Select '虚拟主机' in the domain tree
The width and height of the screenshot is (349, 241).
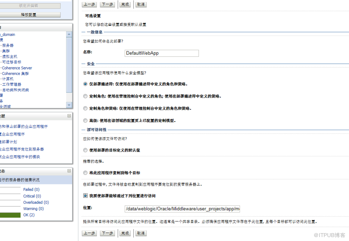pyautogui.click(x=9, y=56)
